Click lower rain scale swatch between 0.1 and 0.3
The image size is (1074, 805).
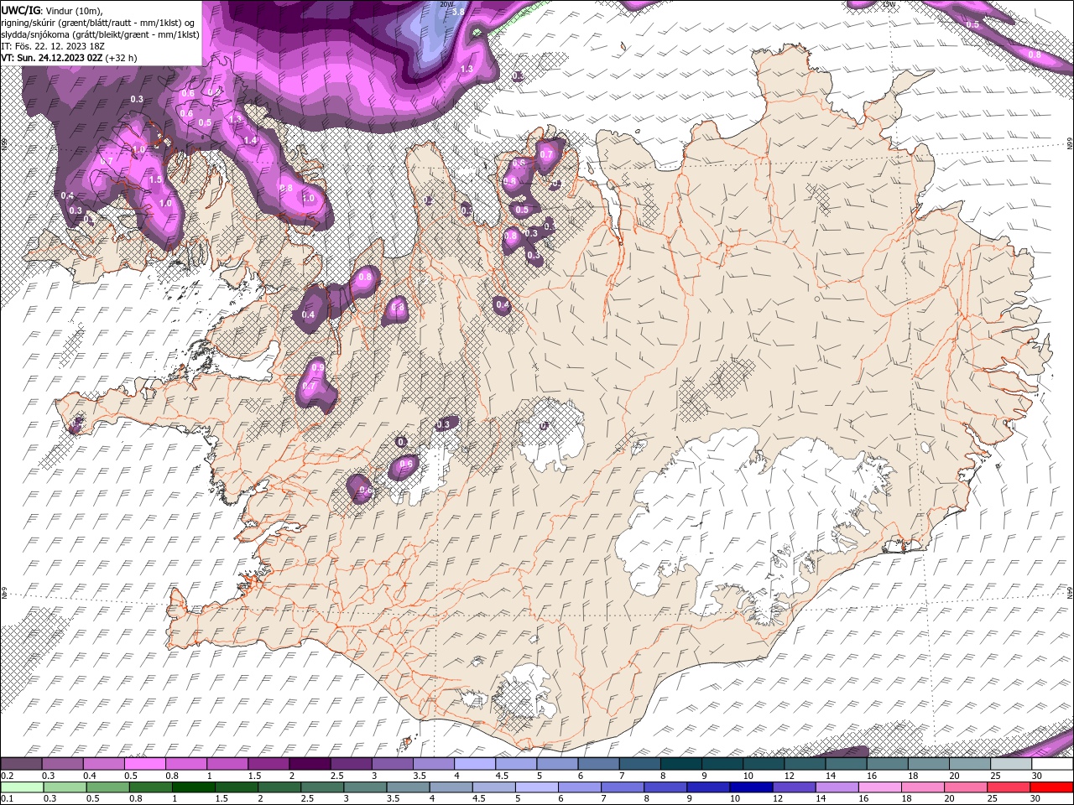coord(22,787)
